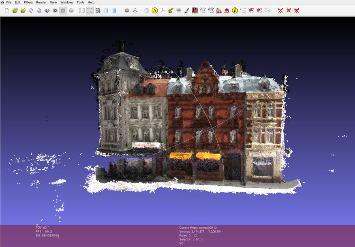Open the red PP PickPoints tool

coord(195,11)
